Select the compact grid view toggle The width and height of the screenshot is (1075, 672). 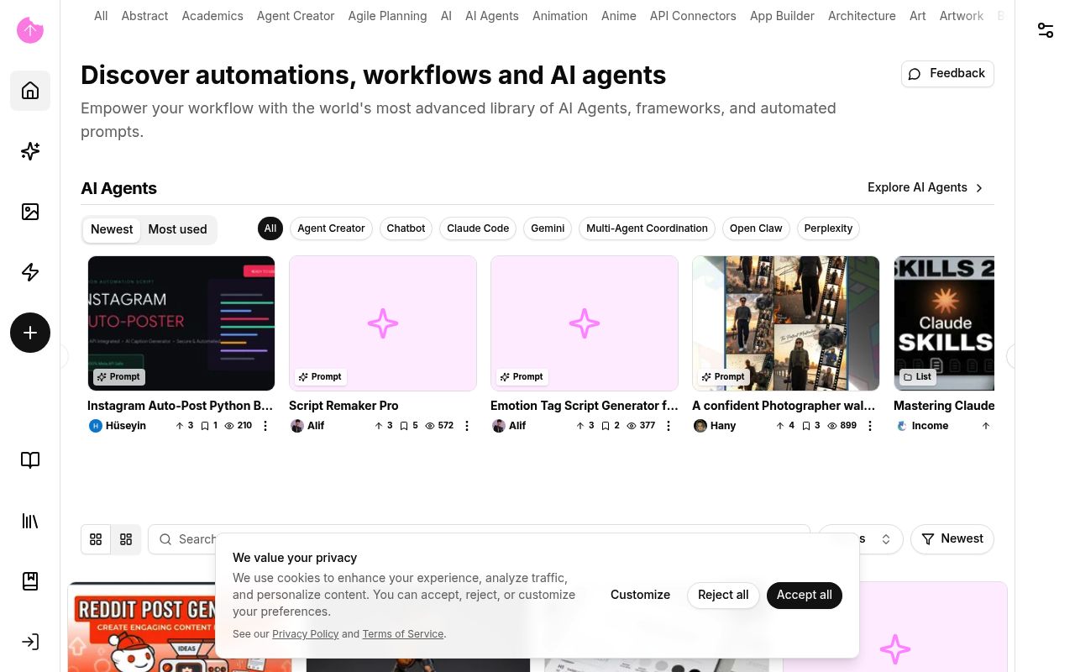click(126, 539)
